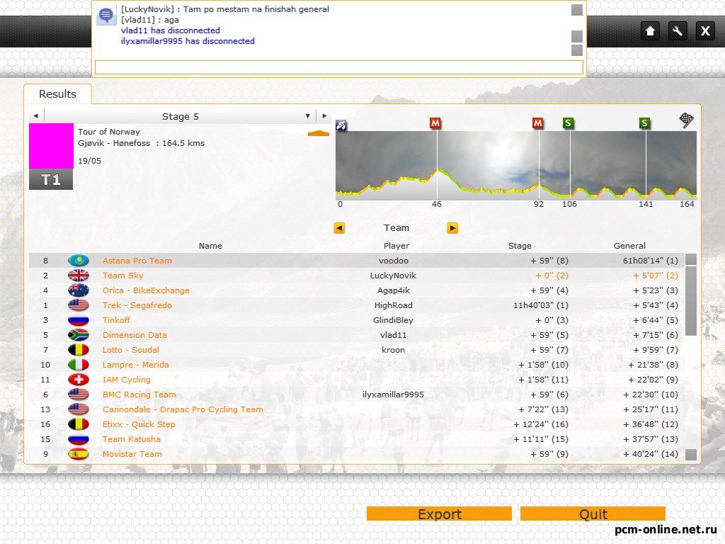The height and width of the screenshot is (544, 725).
Task: Switch to next classification right of Team
Action: (452, 228)
